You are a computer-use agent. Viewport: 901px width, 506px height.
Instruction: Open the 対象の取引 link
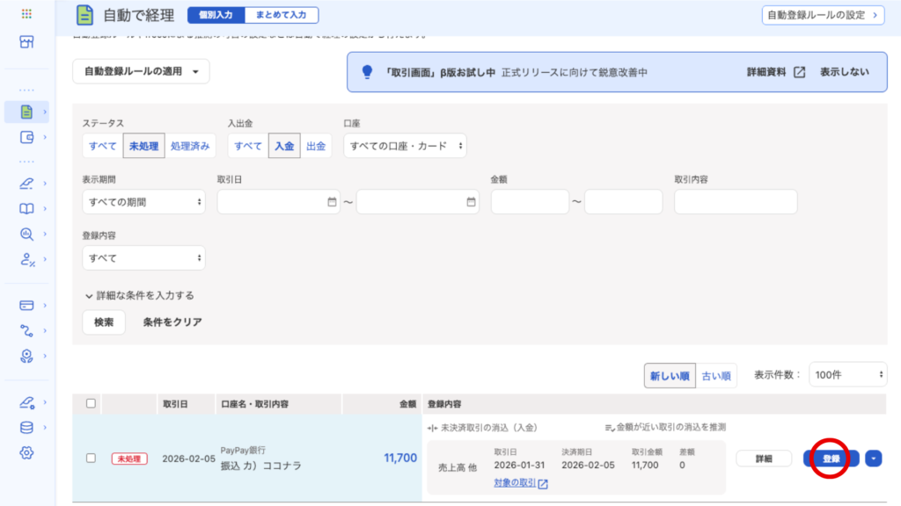tap(521, 484)
